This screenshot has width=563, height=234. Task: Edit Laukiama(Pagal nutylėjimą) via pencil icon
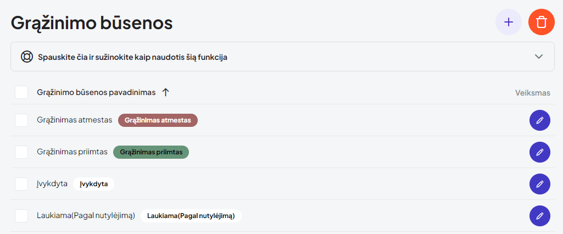(539, 216)
